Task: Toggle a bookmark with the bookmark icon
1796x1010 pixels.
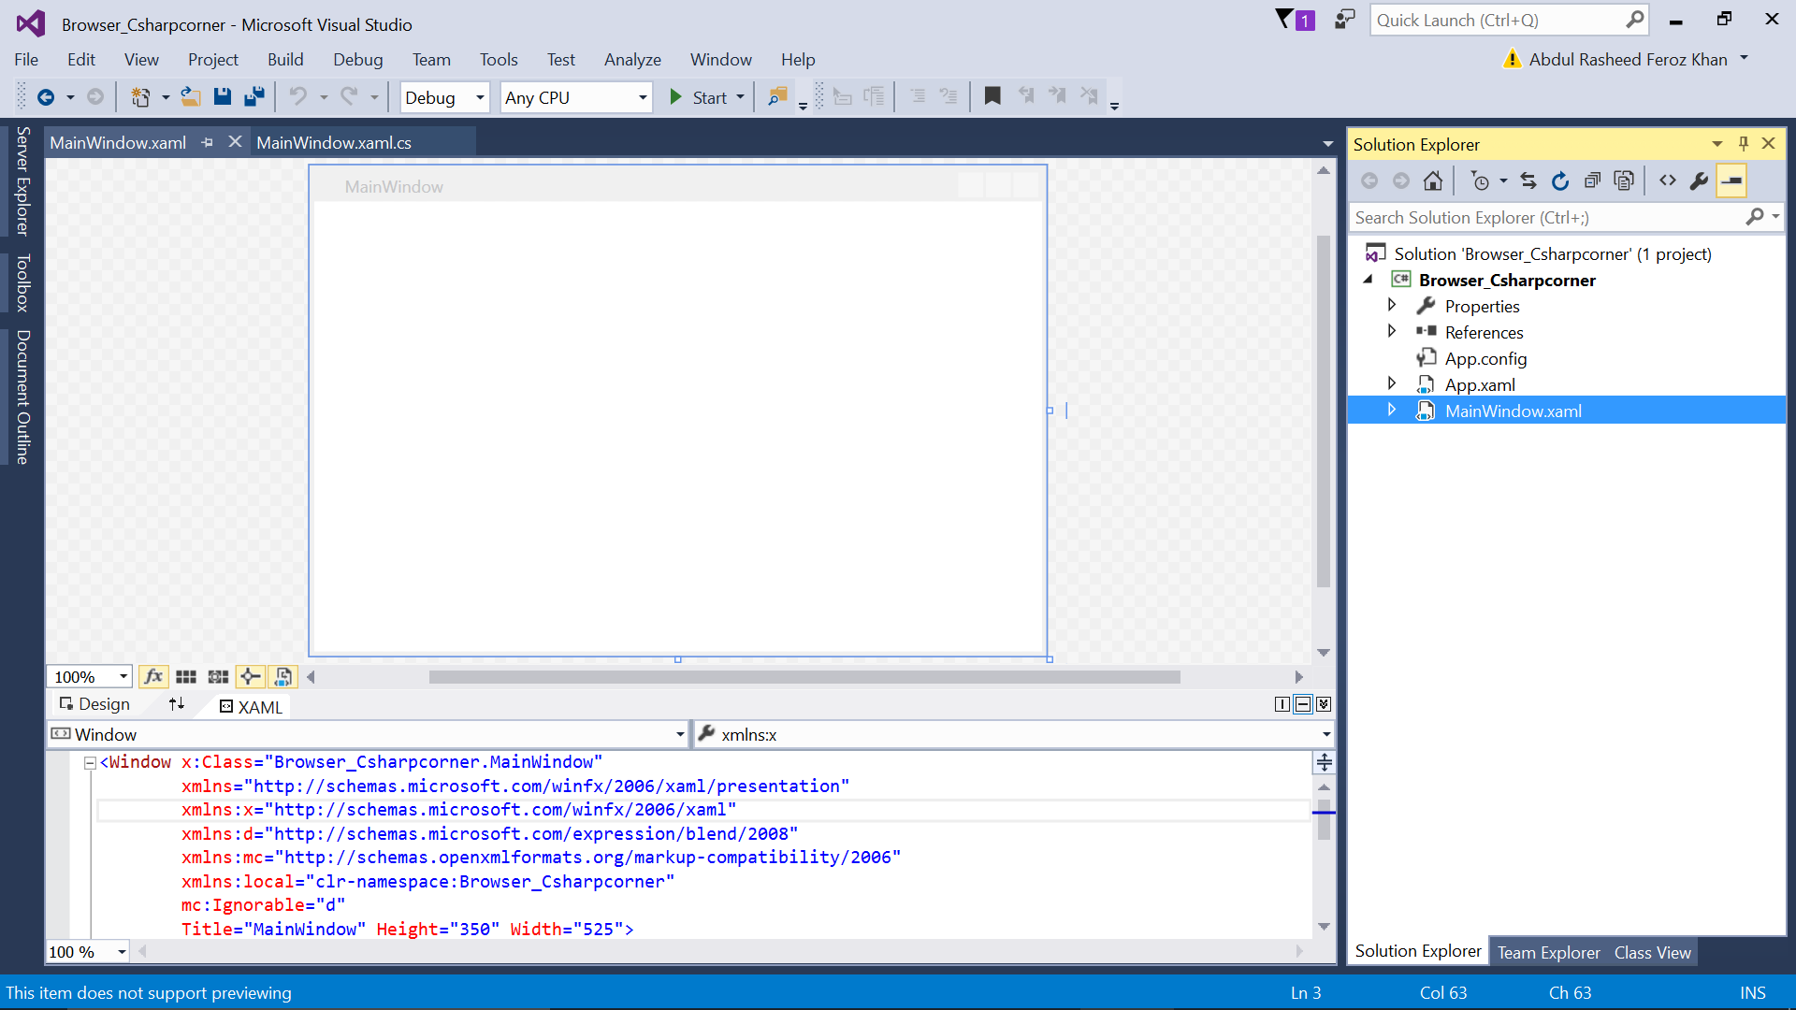Action: [x=992, y=96]
